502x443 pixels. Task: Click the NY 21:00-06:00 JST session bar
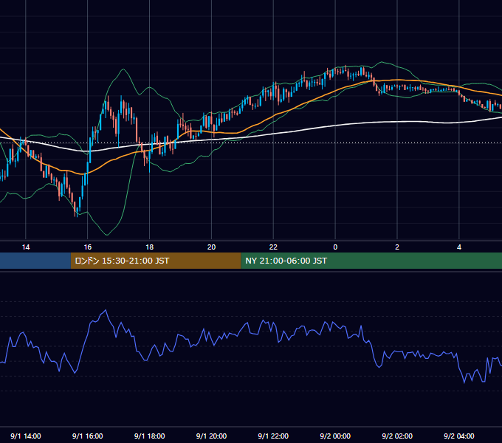[371, 261]
